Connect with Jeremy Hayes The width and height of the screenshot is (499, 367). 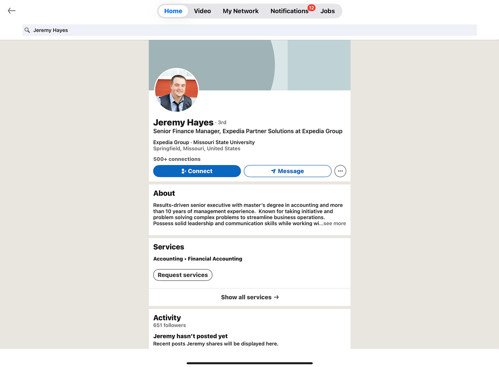pos(197,171)
